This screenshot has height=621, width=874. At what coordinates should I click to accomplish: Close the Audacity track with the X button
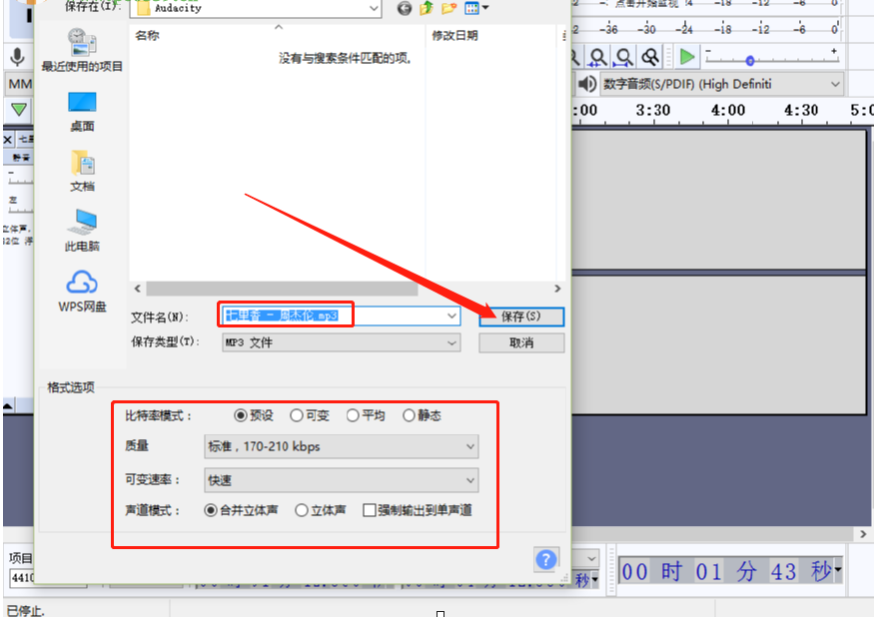pyautogui.click(x=8, y=139)
